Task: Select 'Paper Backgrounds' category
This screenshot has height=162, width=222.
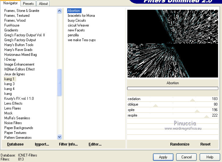Action: click(19, 128)
